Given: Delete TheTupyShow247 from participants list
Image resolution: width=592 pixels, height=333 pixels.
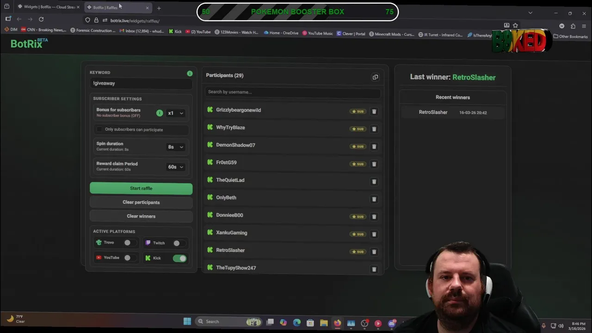Looking at the screenshot, I should [374, 269].
